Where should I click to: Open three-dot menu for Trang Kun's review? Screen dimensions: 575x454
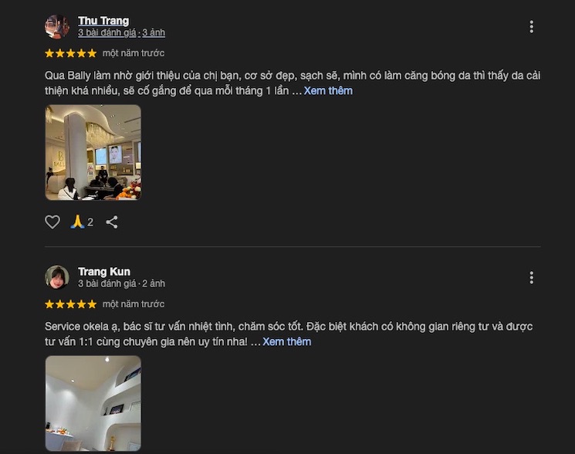(x=531, y=278)
